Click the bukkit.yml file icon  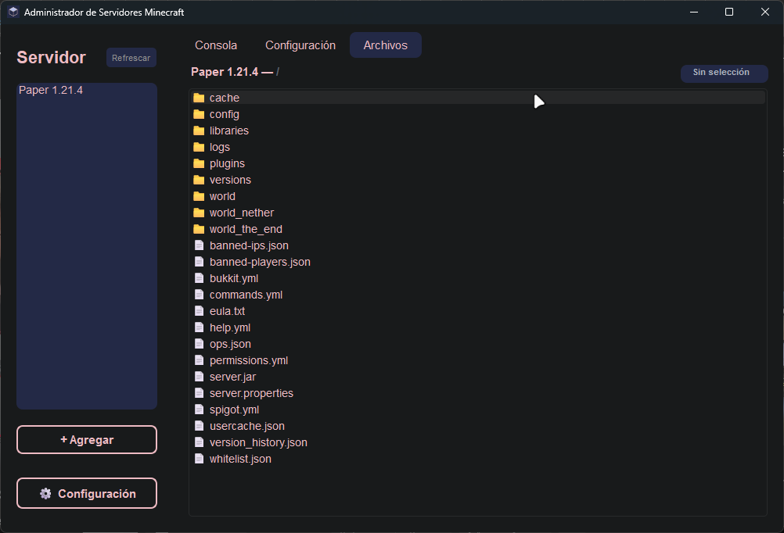click(199, 278)
